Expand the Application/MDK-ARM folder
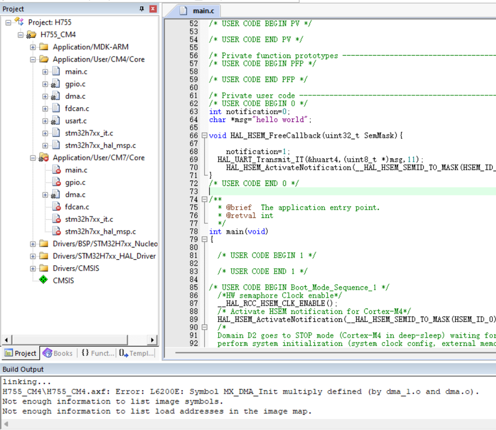Viewport: 496px width, 430px height. [x=33, y=47]
